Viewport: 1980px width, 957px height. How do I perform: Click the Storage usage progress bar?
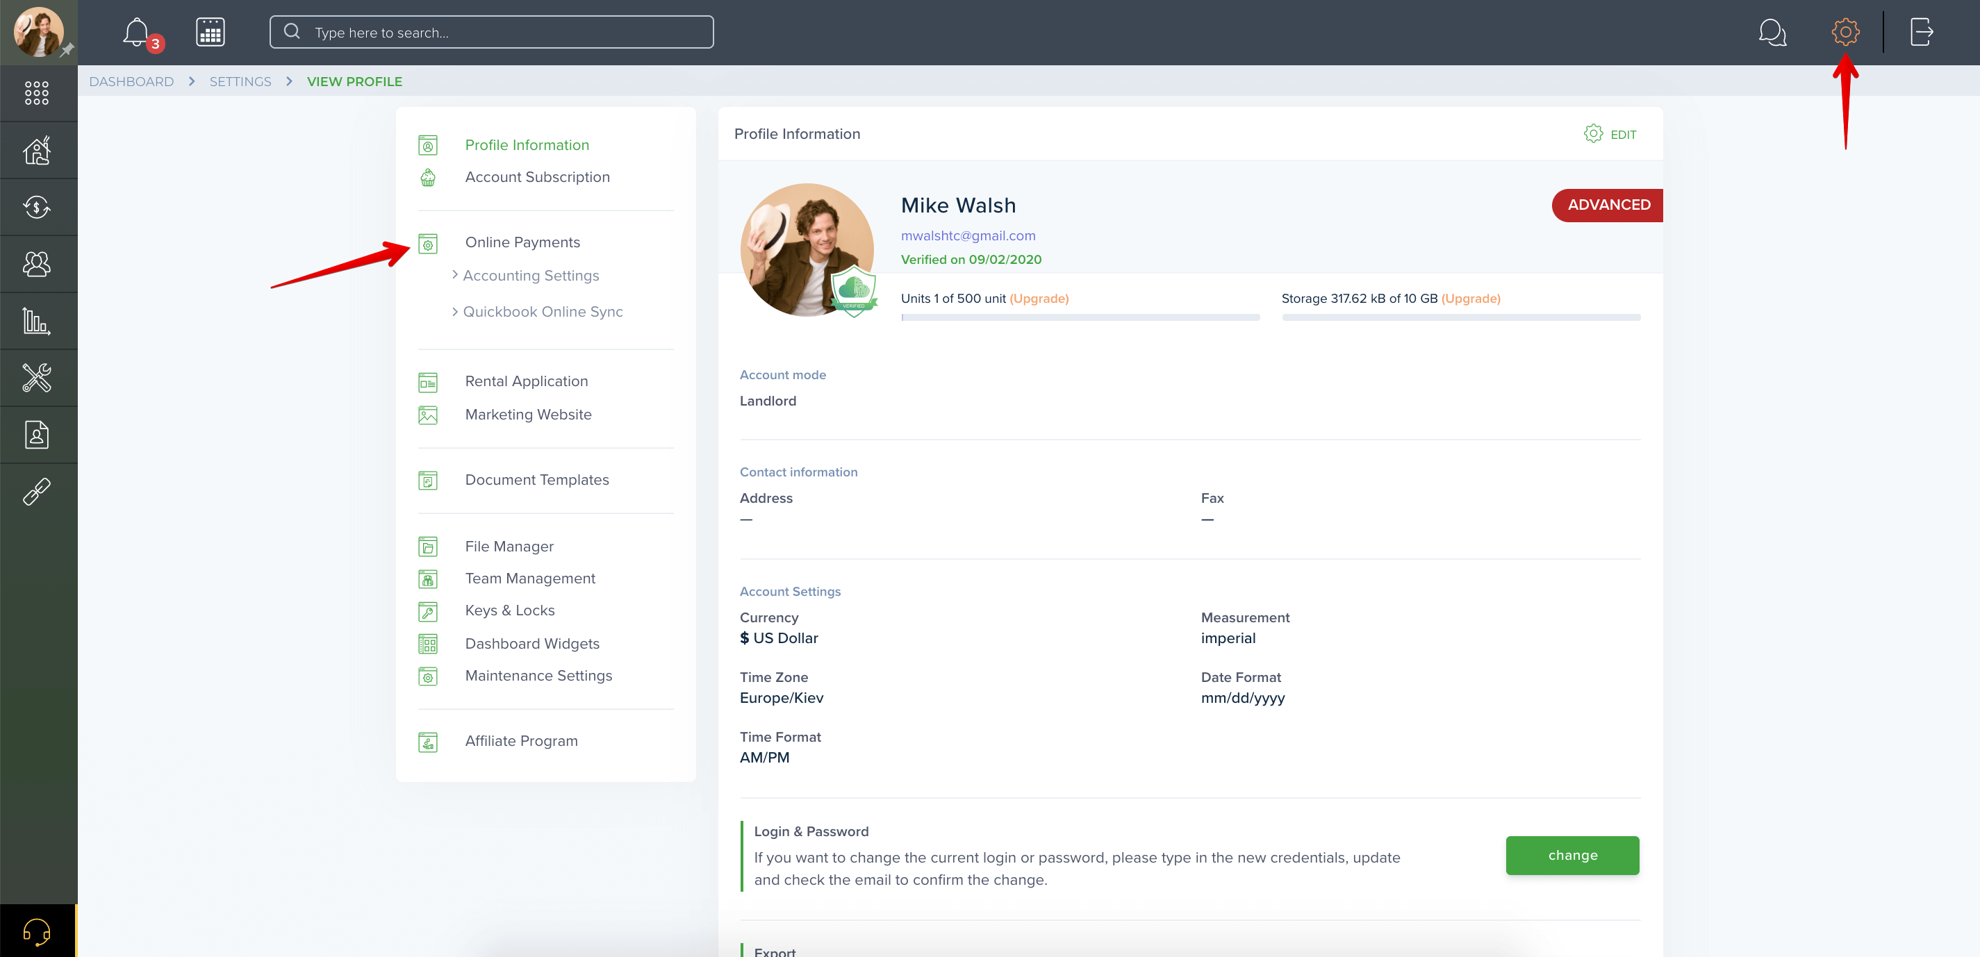[1461, 317]
